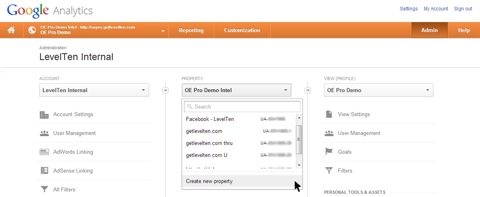Viewport: 480px width, 197px height.
Task: Open Account Settings
Action: [x=73, y=115]
